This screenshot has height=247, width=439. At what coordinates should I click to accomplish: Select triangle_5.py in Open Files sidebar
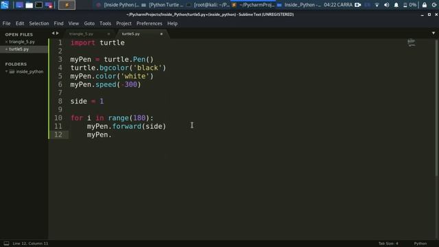pos(22,42)
